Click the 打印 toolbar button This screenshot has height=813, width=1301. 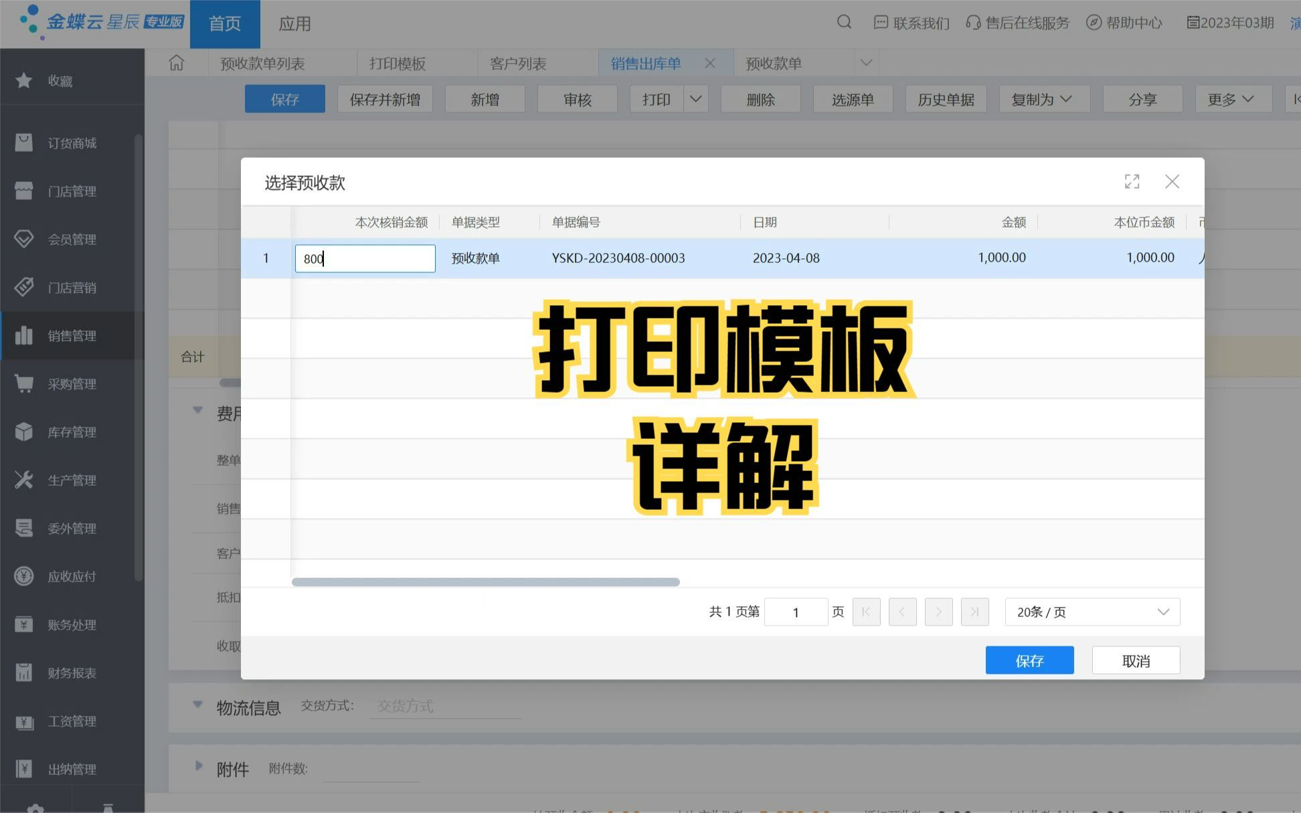[657, 99]
